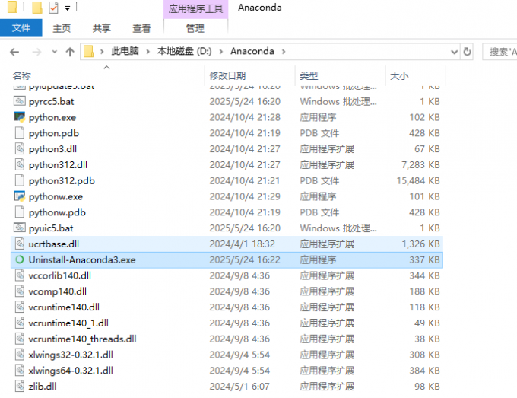The width and height of the screenshot is (517, 398).
Task: Select the python3.dll file icon
Action: tap(20, 148)
